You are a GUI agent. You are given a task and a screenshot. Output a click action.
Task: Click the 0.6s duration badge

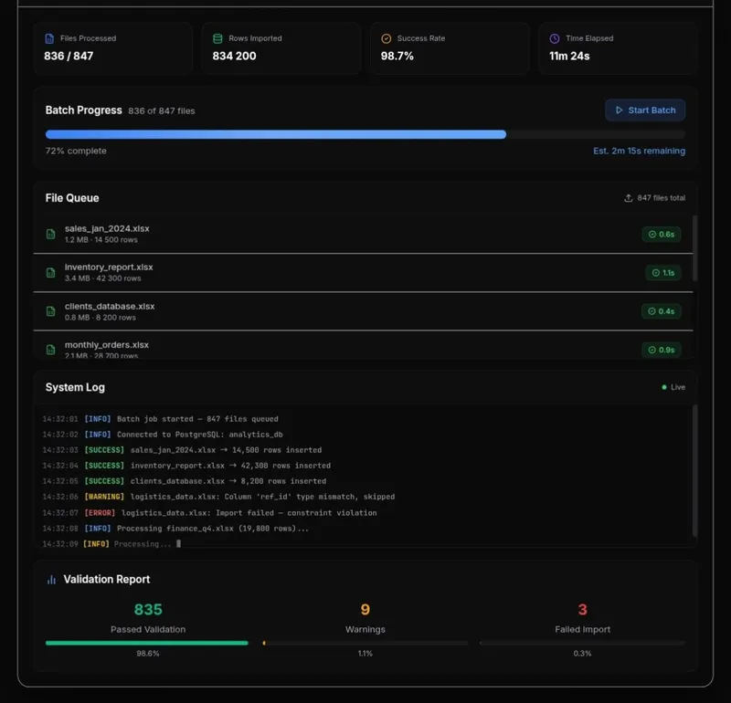click(x=661, y=235)
